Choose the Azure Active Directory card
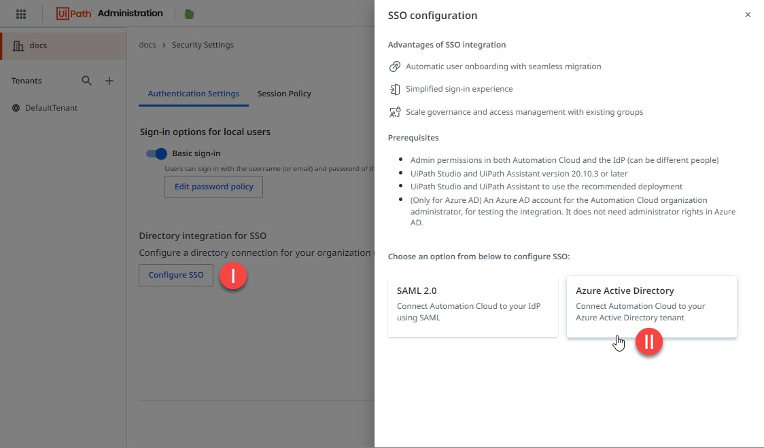 (651, 306)
